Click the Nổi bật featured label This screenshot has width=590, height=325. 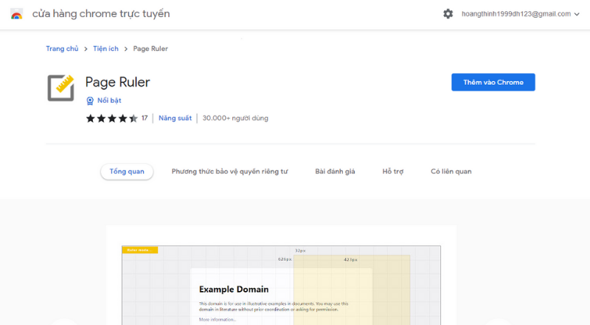point(109,100)
